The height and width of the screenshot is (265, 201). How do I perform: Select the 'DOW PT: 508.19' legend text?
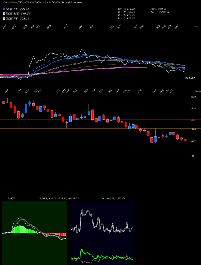[18, 18]
